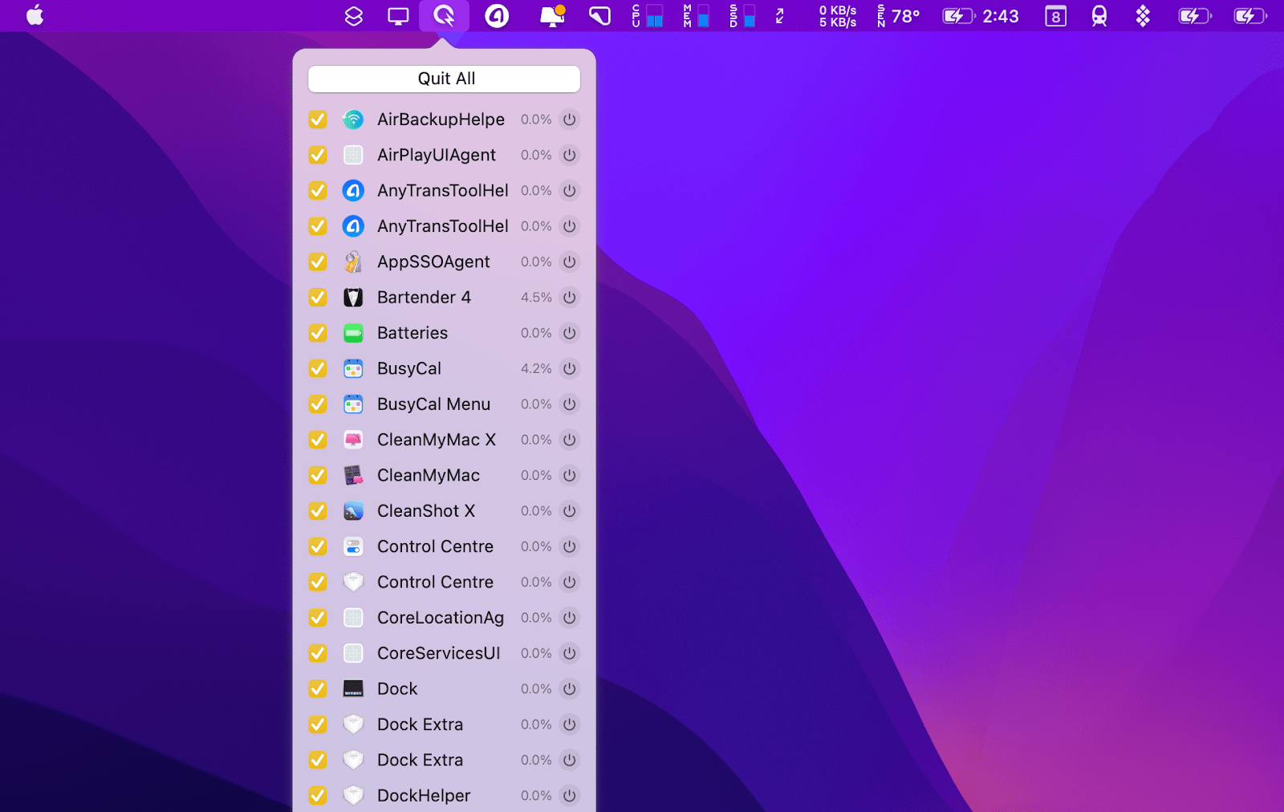The image size is (1284, 812).
Task: Click the train icon in the menu bar
Action: (1098, 15)
